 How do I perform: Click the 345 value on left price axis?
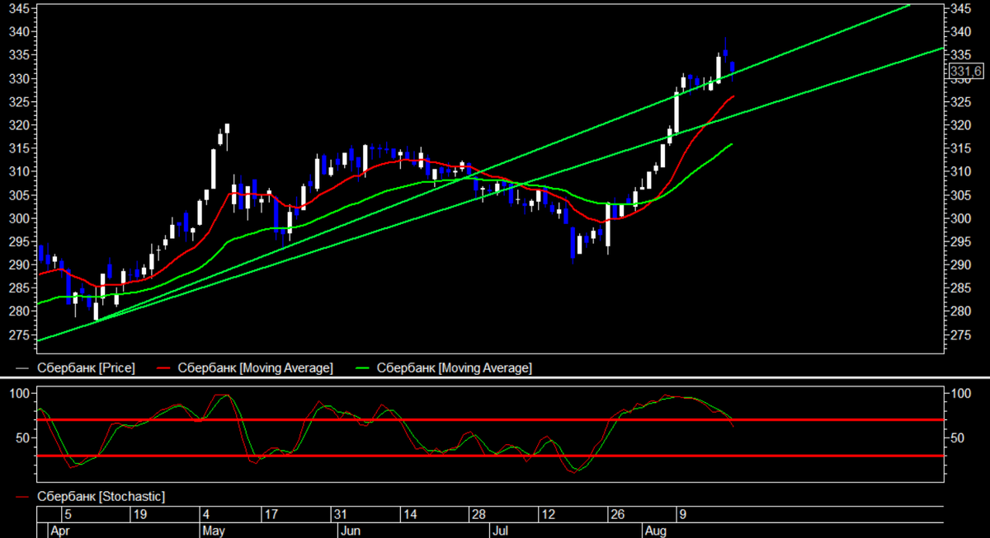tap(21, 8)
